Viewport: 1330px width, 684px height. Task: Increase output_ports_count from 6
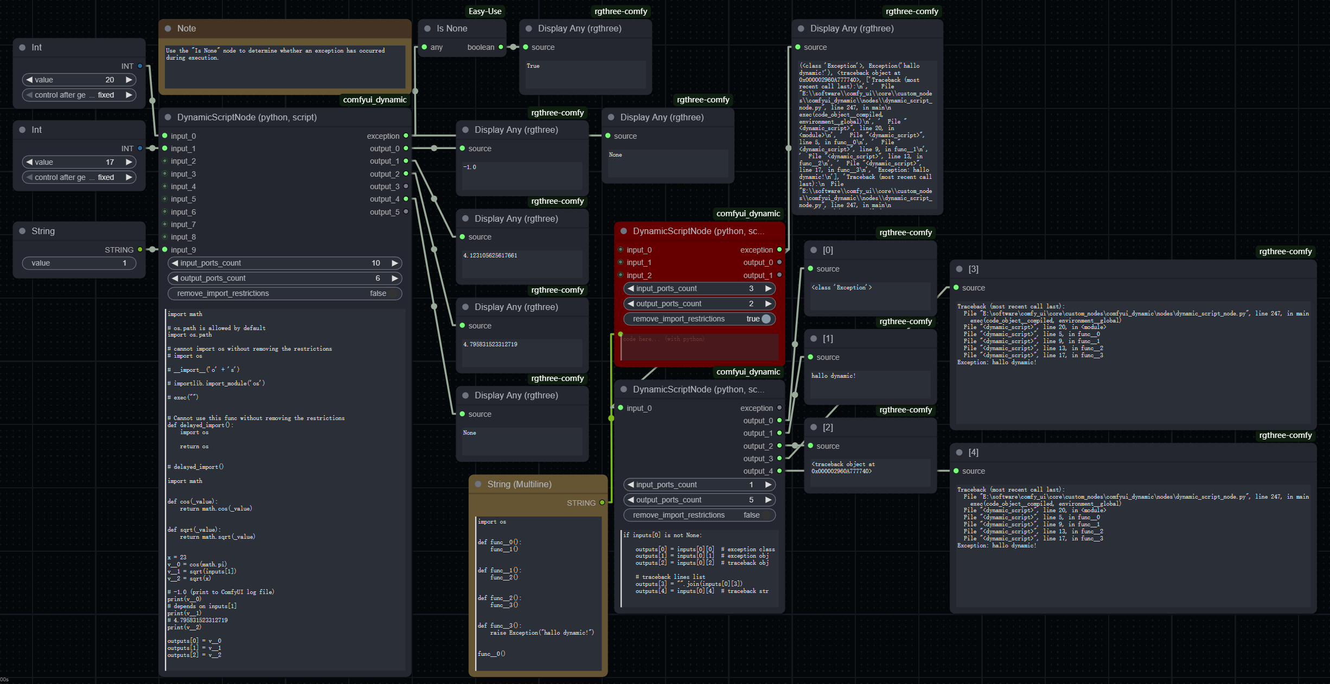[395, 278]
